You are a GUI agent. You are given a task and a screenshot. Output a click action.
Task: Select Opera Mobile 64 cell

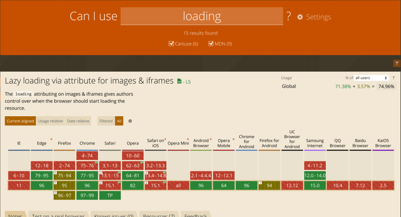tap(224, 186)
